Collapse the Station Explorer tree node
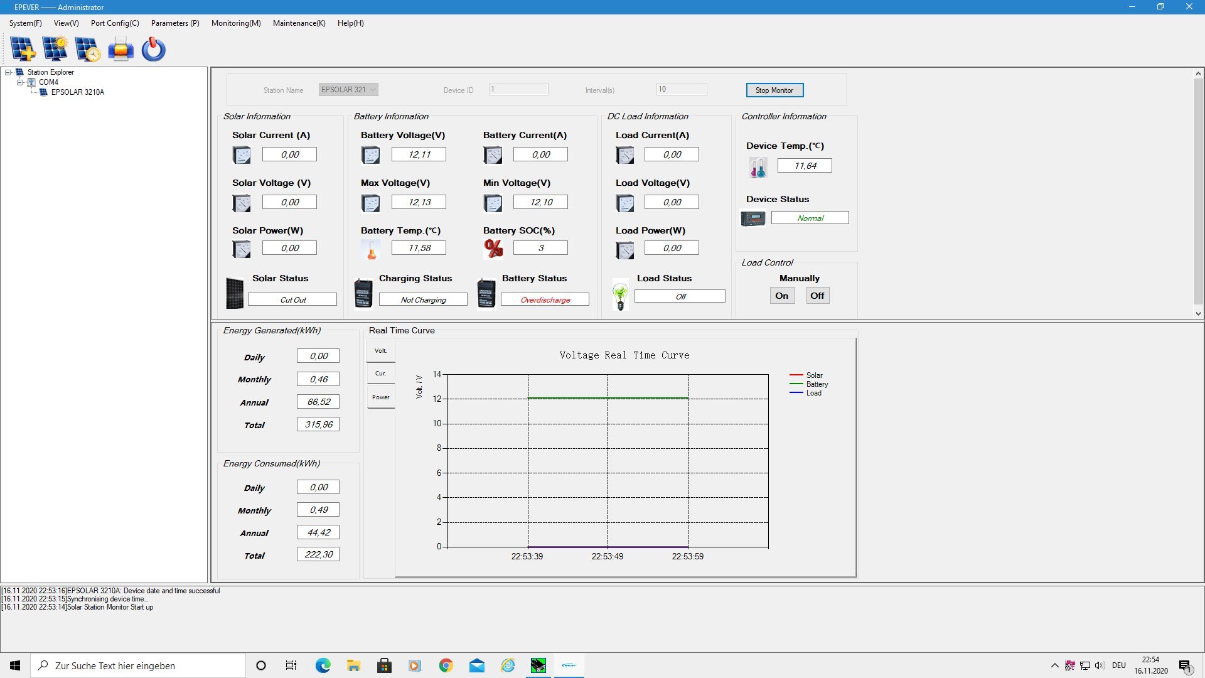Screen dimensions: 1205x678 tap(8, 72)
